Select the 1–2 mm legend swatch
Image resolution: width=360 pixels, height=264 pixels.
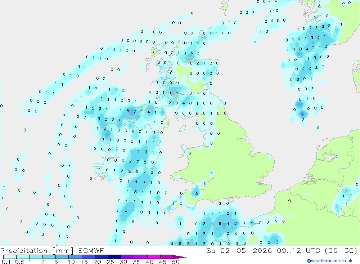[36, 257]
